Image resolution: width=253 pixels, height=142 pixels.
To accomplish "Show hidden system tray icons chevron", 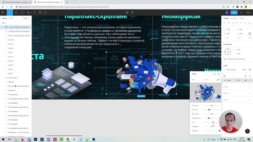I will 218,139.
